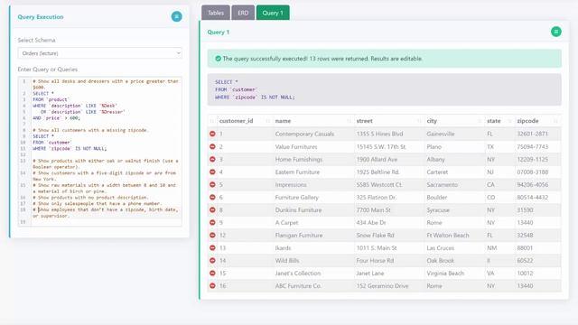Delete row for ABC Furniture Co.
578x325 pixels.
(x=212, y=285)
